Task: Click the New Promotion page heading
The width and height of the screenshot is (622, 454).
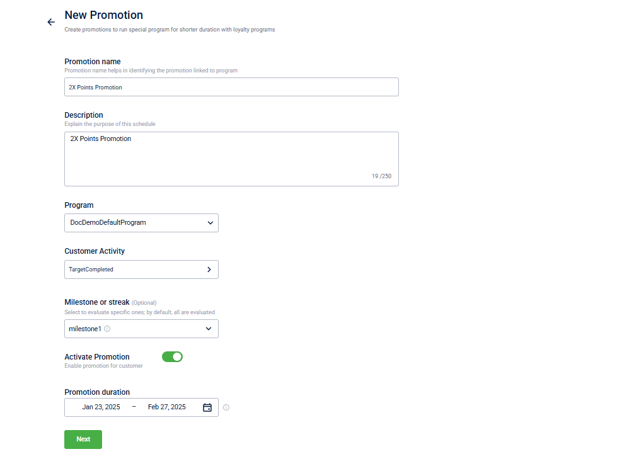Action: (x=104, y=15)
